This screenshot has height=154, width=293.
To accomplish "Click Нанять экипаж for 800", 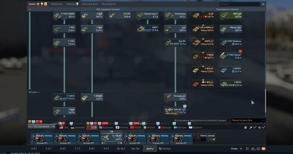I will pos(204,137).
